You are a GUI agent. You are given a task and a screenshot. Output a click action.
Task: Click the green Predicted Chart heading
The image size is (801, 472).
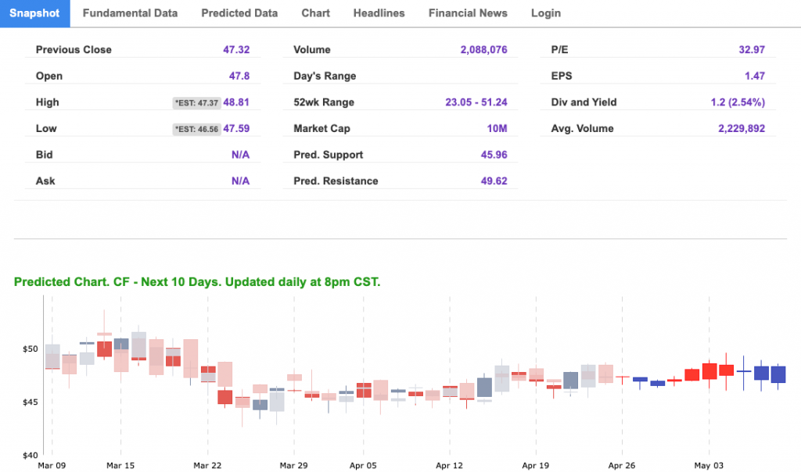click(197, 282)
